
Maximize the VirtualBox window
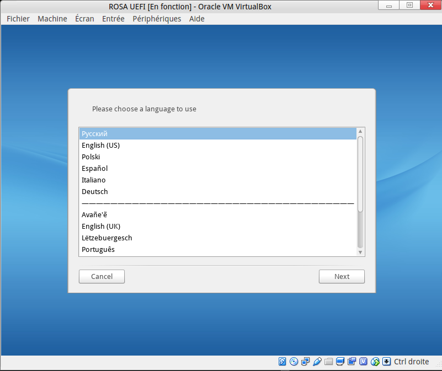[x=409, y=5]
